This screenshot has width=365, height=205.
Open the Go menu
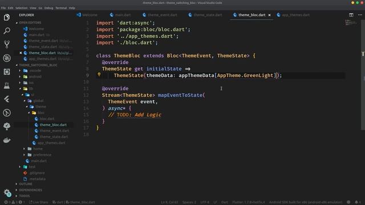click(40, 8)
